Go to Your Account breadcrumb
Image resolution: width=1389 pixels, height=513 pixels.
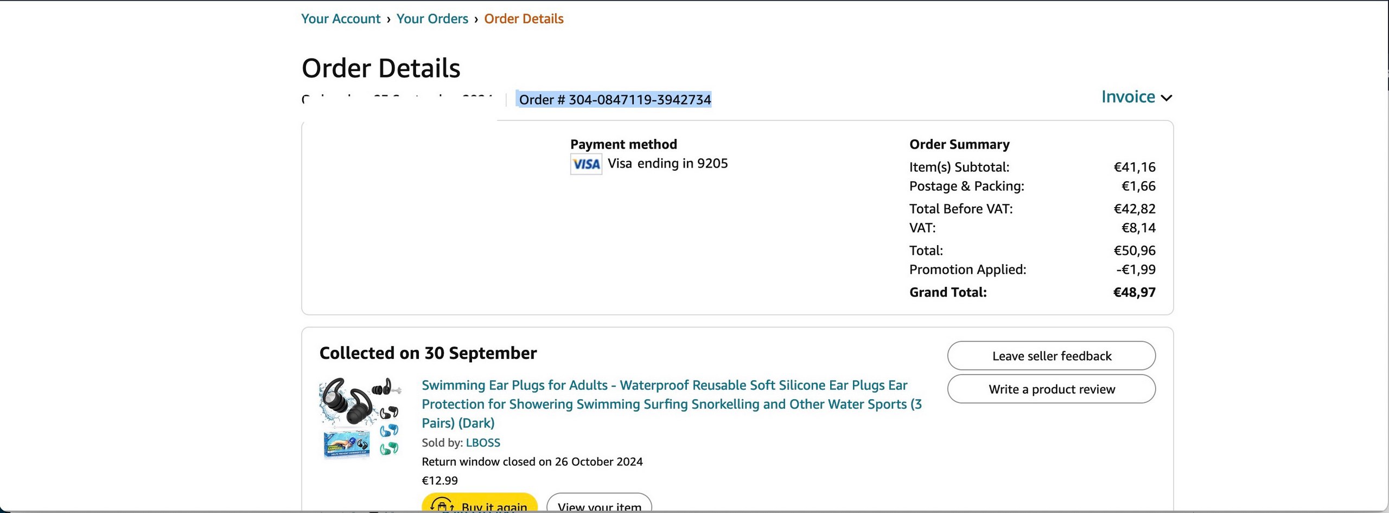341,19
